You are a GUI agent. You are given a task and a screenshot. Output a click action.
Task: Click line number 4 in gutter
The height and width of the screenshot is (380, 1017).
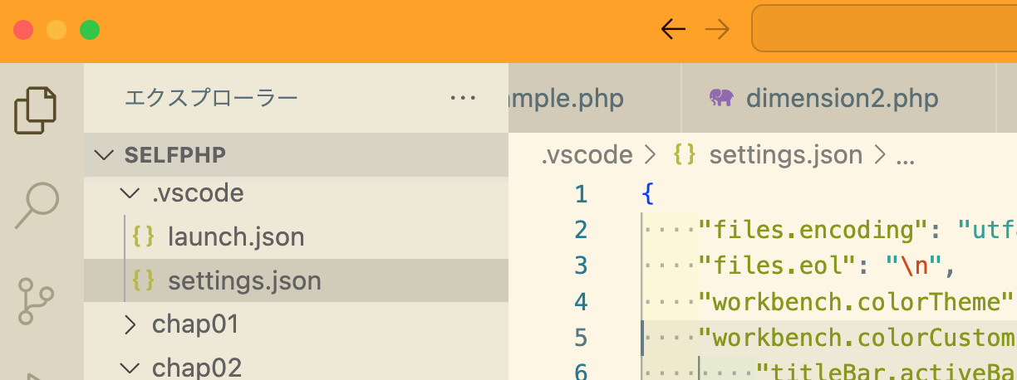[580, 301]
